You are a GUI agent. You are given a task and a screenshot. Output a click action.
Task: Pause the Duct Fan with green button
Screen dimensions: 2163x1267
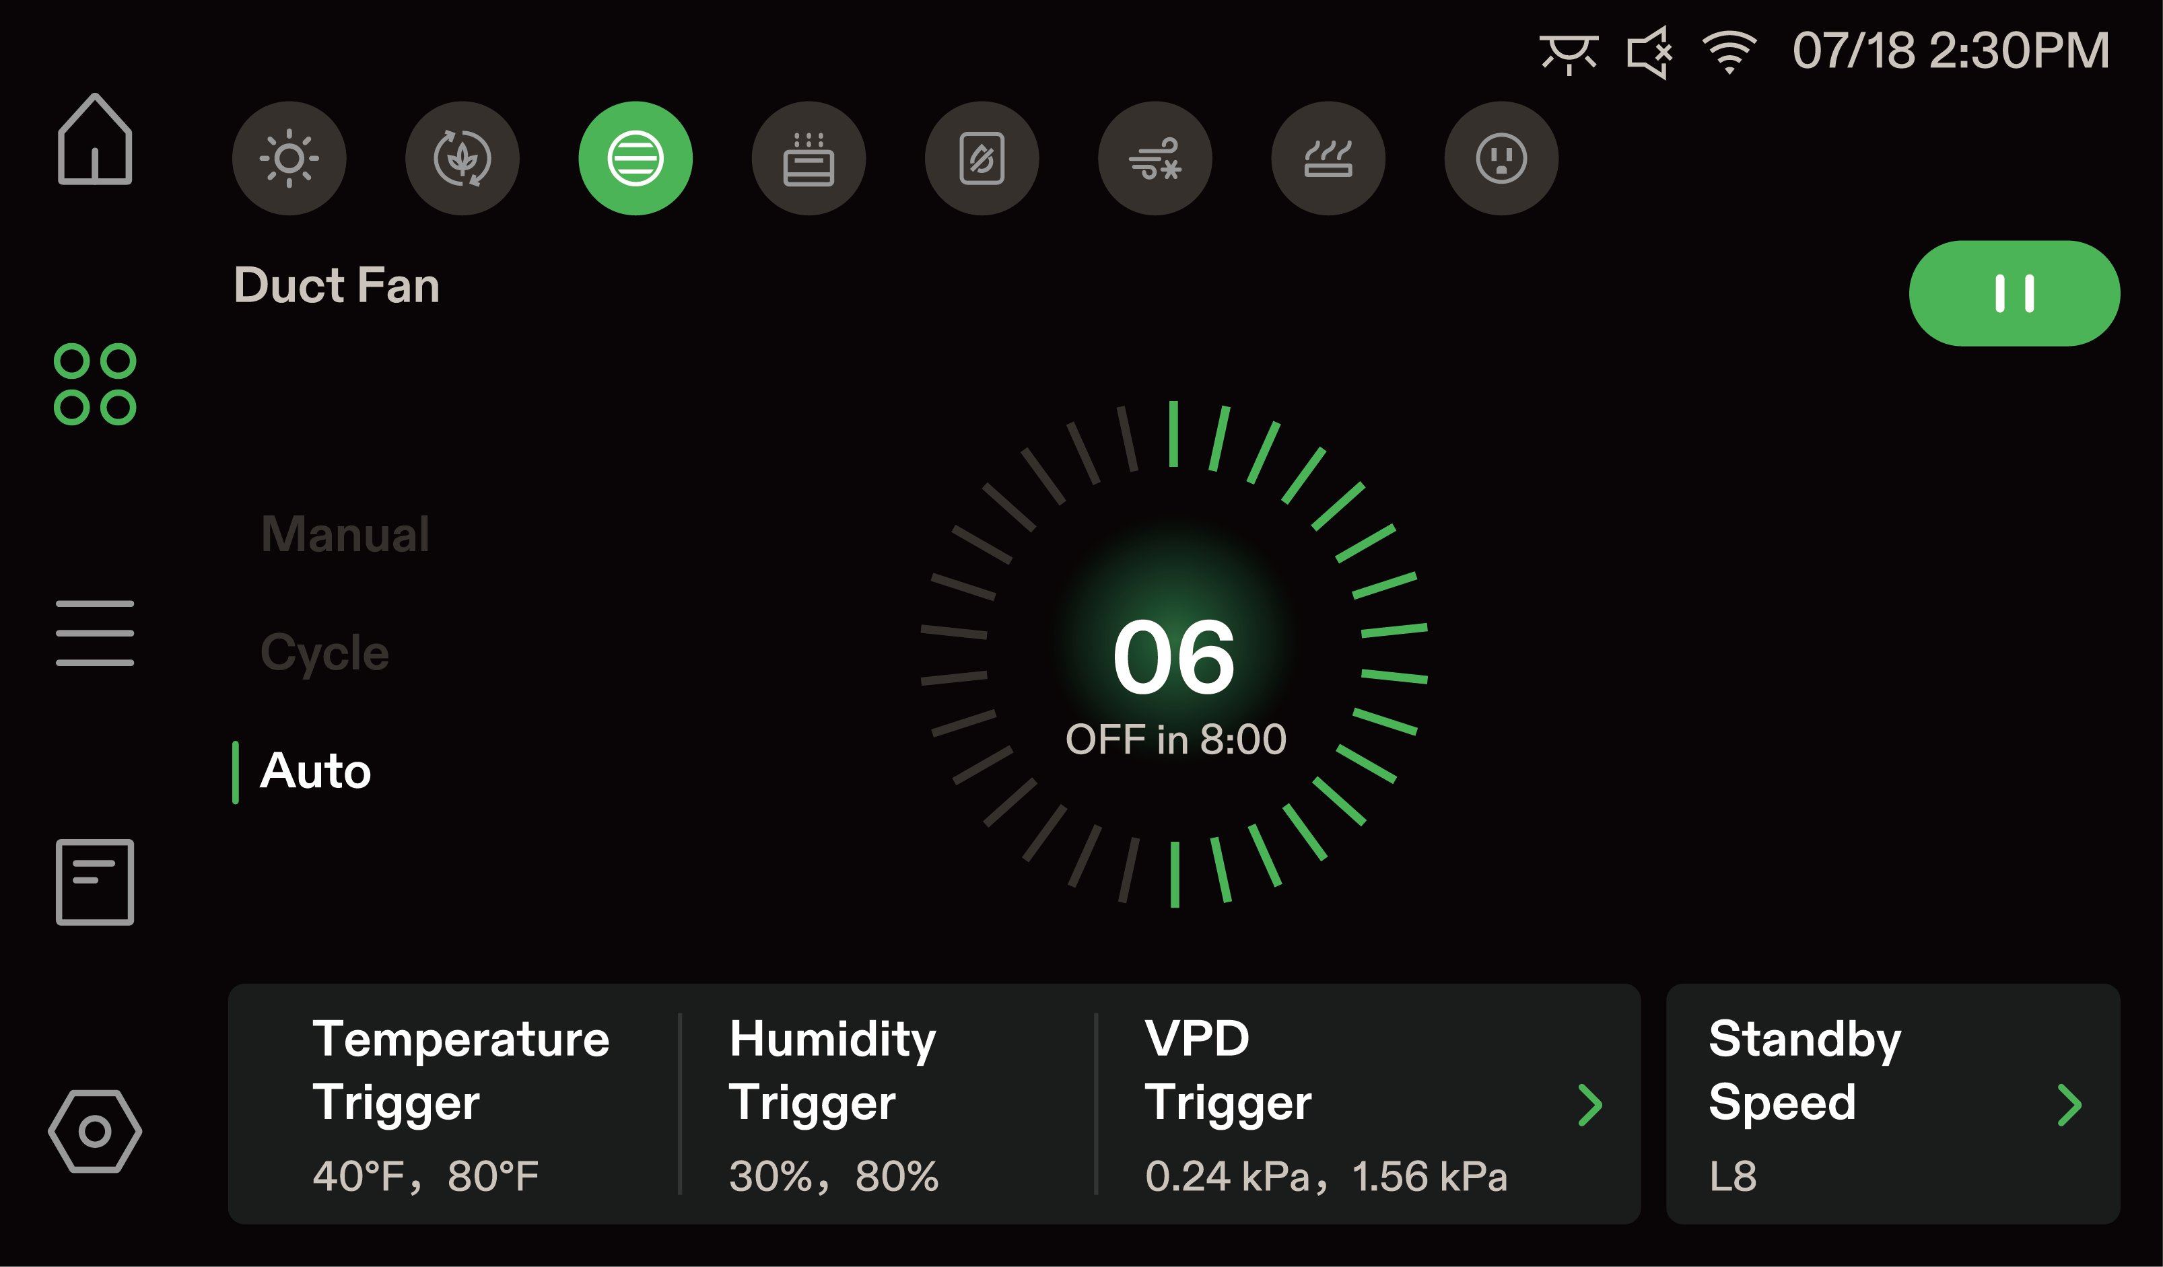pos(2014,293)
